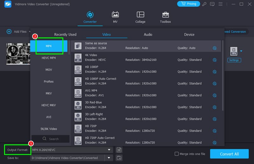Click the 3D Red-Blue preset icon
The image size is (254, 164).
(x=78, y=105)
